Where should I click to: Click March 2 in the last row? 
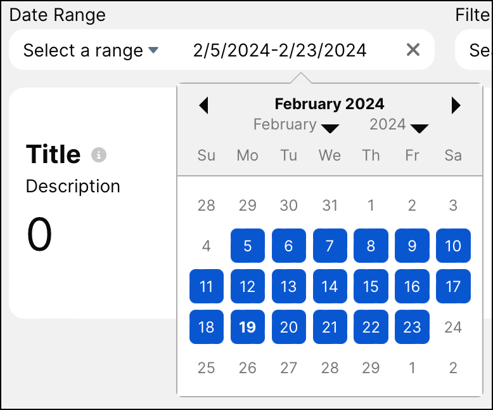tap(453, 367)
